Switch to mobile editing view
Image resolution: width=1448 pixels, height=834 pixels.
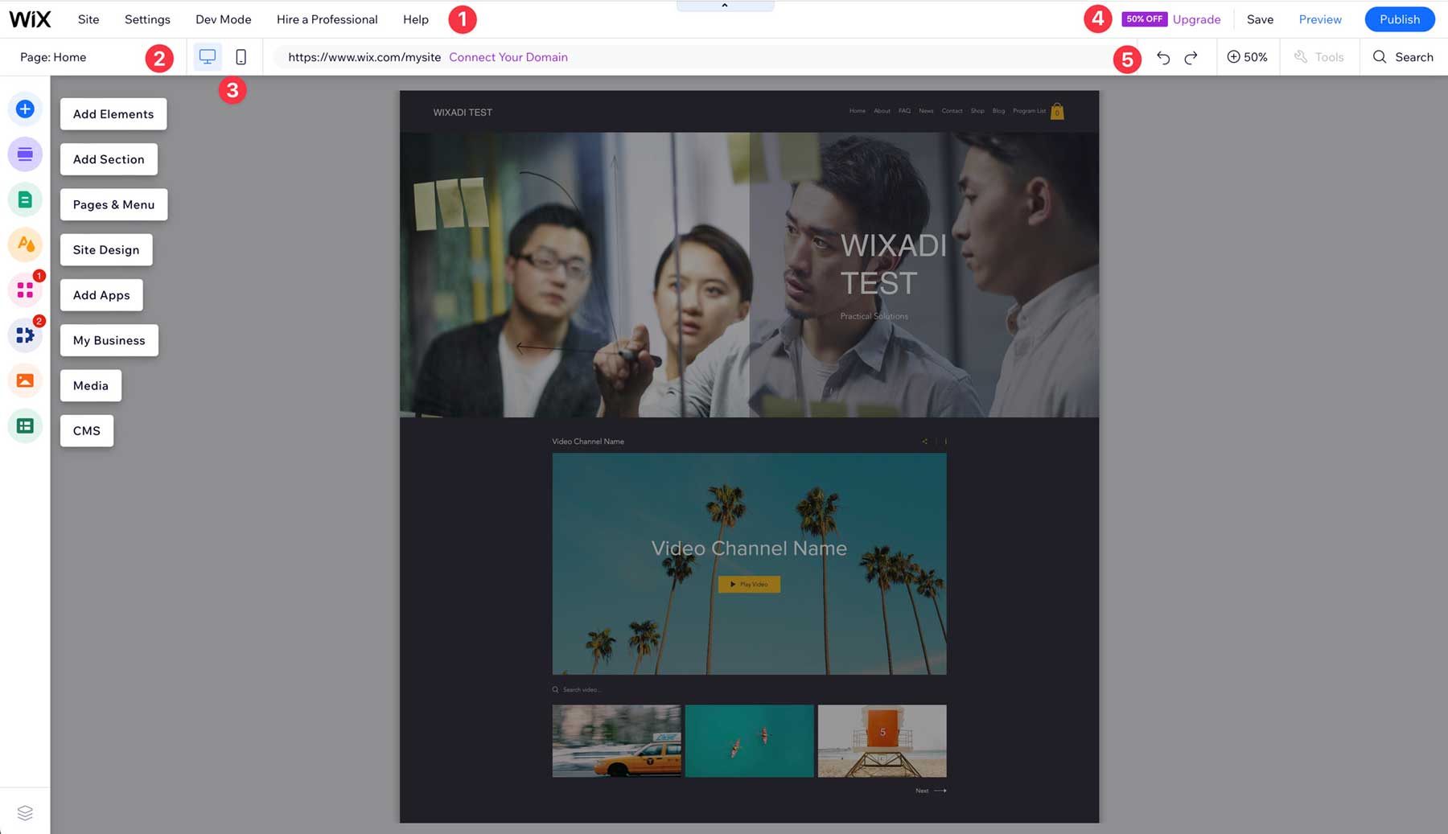click(x=241, y=56)
